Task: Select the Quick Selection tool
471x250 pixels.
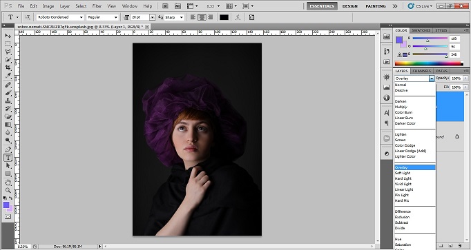Action: (8, 60)
